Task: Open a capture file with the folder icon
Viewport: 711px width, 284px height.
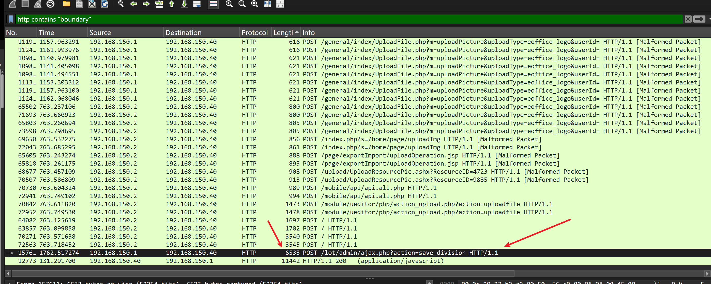Action: click(66, 4)
